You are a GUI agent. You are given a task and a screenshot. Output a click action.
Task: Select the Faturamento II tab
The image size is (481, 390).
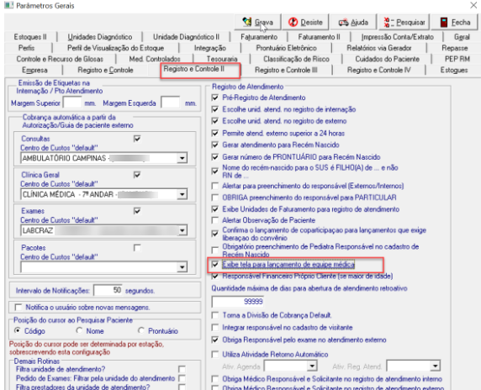[319, 37]
